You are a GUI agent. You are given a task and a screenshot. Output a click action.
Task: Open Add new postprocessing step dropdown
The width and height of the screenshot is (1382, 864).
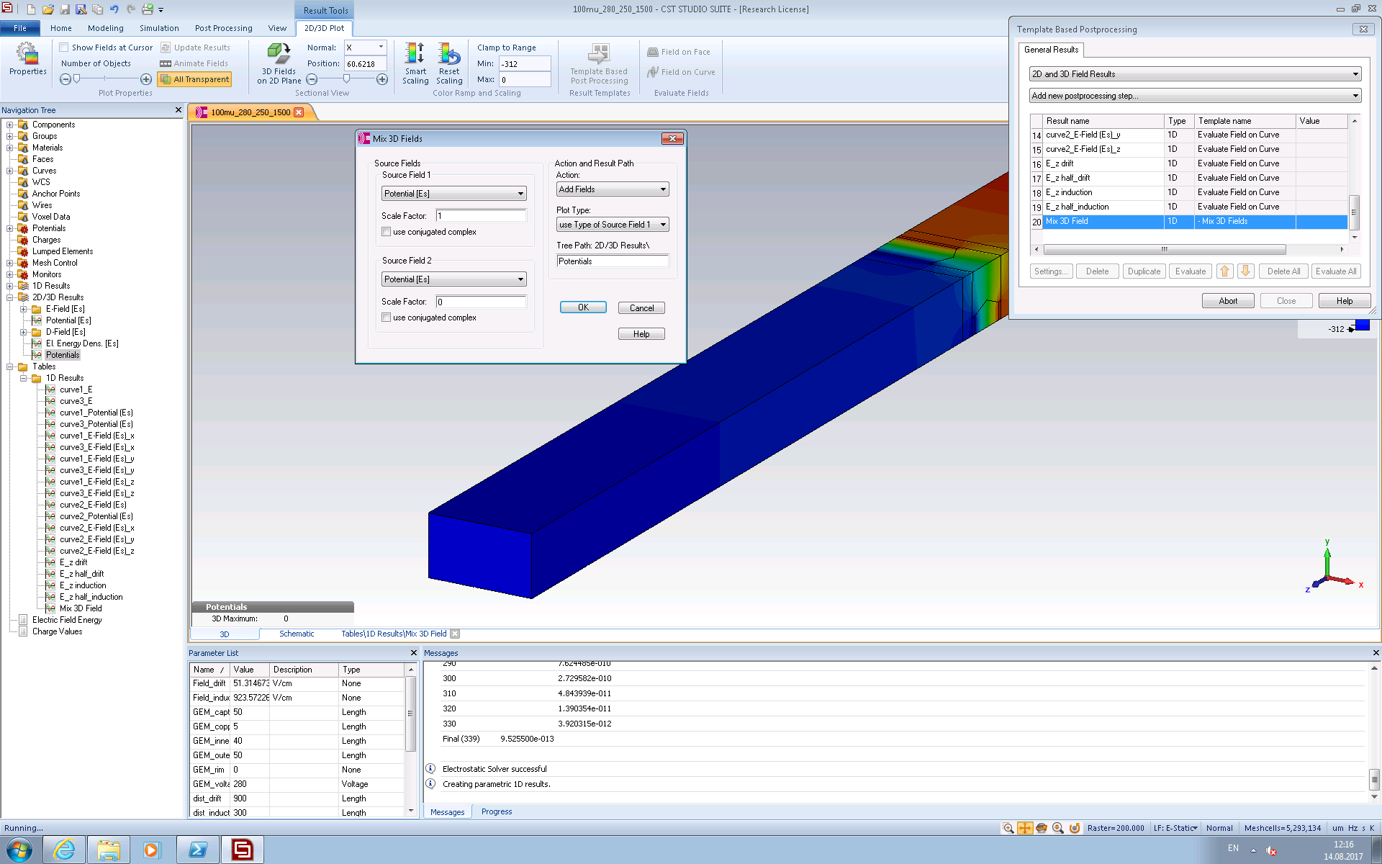coord(1195,96)
